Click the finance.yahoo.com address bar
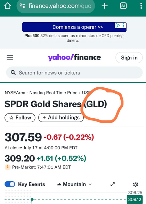 point(56,6)
